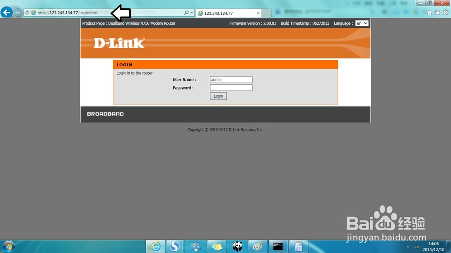Screen dimensions: 451x253
Task: Minimize the browser window
Action: pyautogui.click(x=421, y=3)
